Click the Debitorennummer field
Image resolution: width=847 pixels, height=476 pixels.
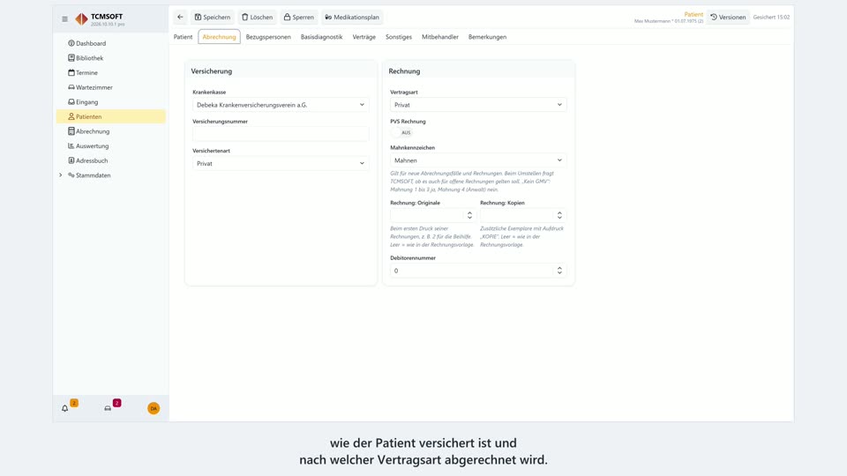click(473, 271)
